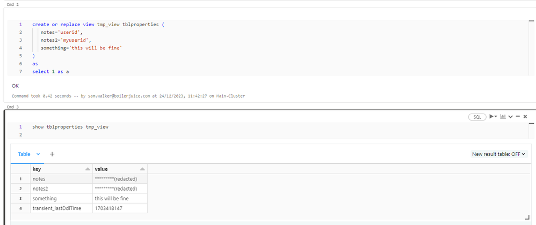Minimize the Cmd 3 cell

[x=518, y=116]
